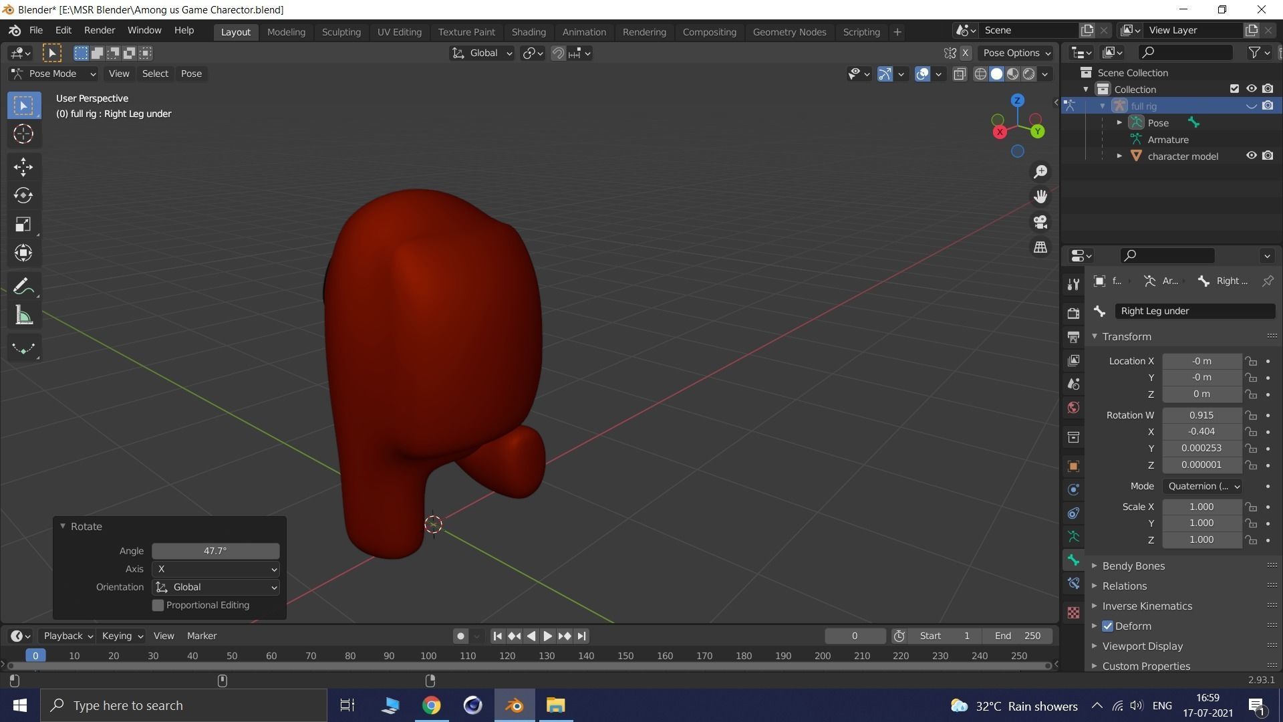Switch to rendered viewport shading
Viewport: 1283px width, 722px height.
click(x=1029, y=74)
